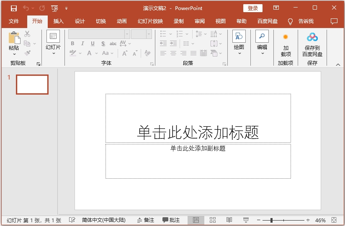Start slideshow from status bar icon

246,220
